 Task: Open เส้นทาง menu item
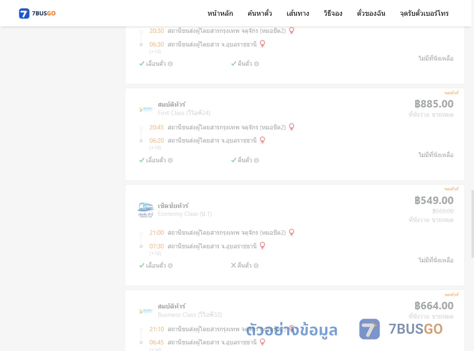pos(298,13)
